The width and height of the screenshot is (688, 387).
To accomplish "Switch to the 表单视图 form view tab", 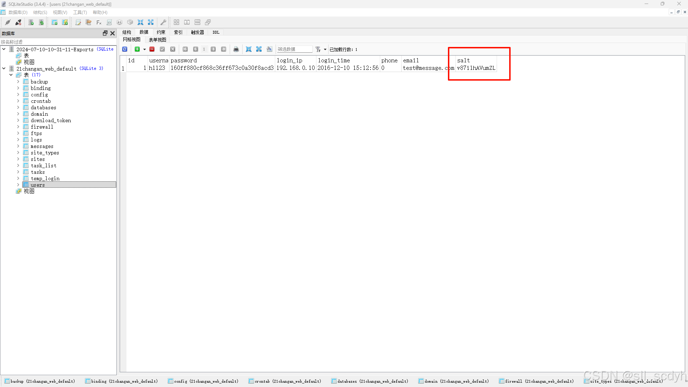I will (x=157, y=40).
